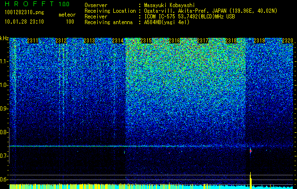The height and width of the screenshot is (189, 297).
Task: Select the filename 1001282310.png
Action: 25,13
